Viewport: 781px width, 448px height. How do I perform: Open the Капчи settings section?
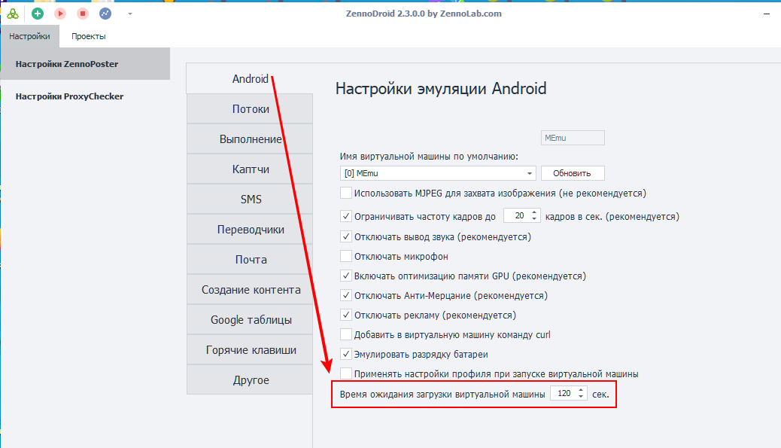(250, 169)
